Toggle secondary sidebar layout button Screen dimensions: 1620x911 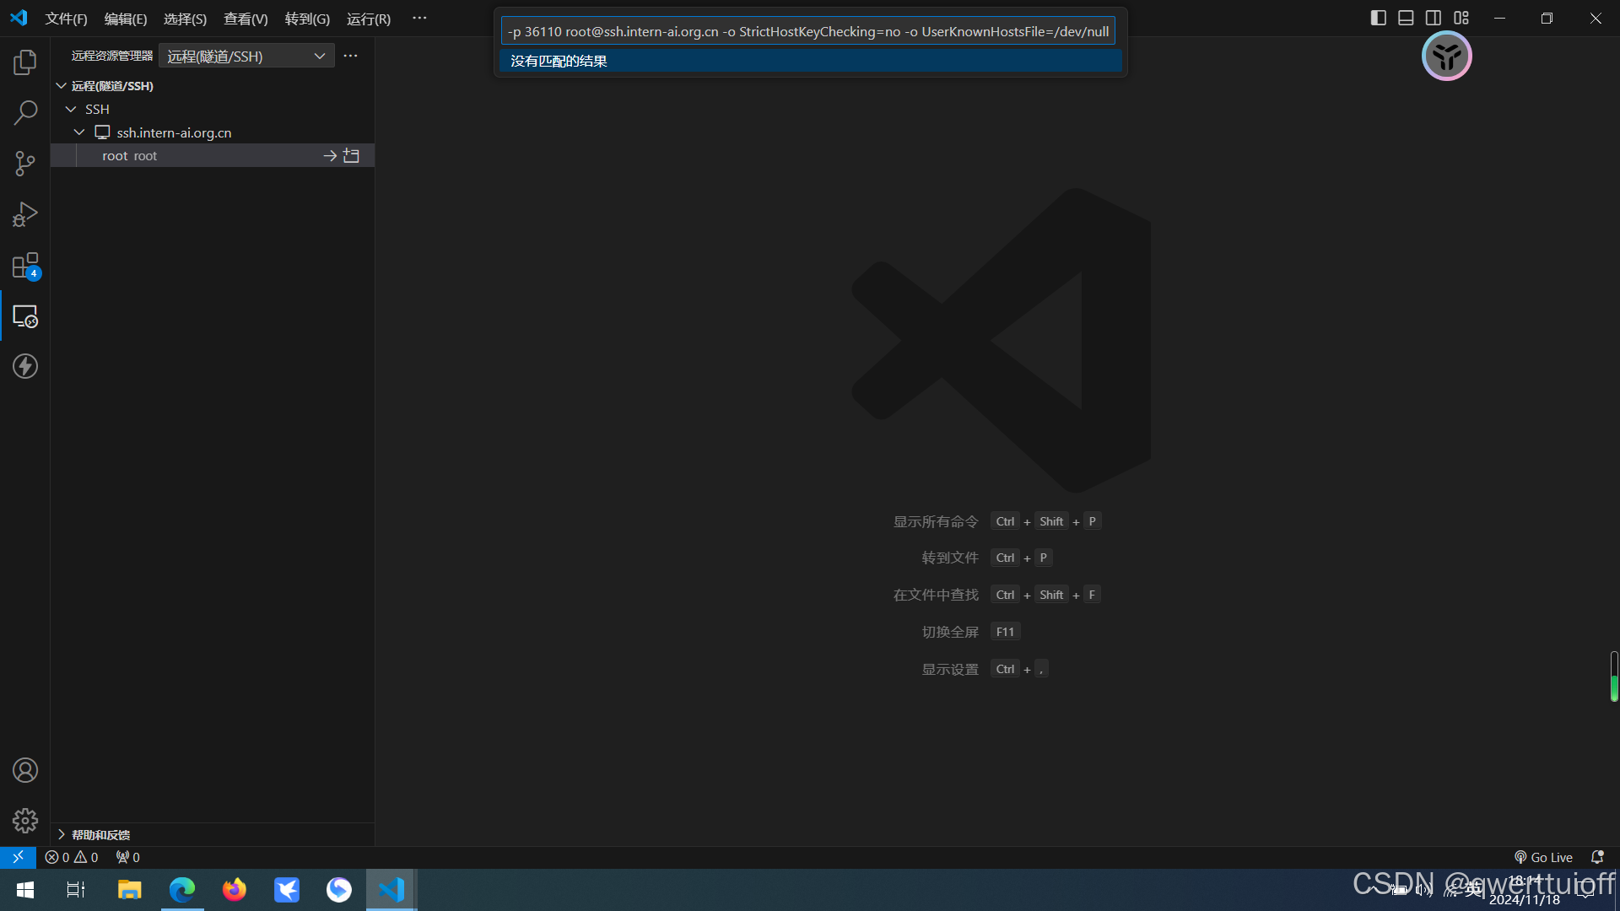point(1434,18)
